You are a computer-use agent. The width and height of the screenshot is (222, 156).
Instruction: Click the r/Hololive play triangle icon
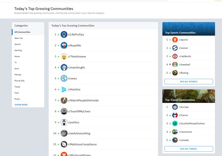[x=64, y=89]
